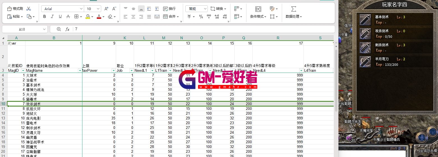Toggle italic formatting
Image resolution: width=438 pixels, height=157 pixels.
(x=52, y=17)
